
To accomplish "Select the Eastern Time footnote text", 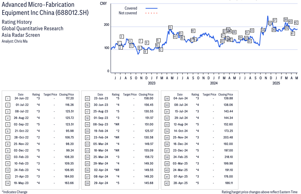I will (x=260, y=192).
